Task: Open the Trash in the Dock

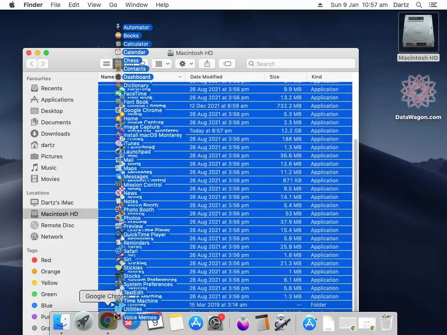Action: pyautogui.click(x=386, y=322)
